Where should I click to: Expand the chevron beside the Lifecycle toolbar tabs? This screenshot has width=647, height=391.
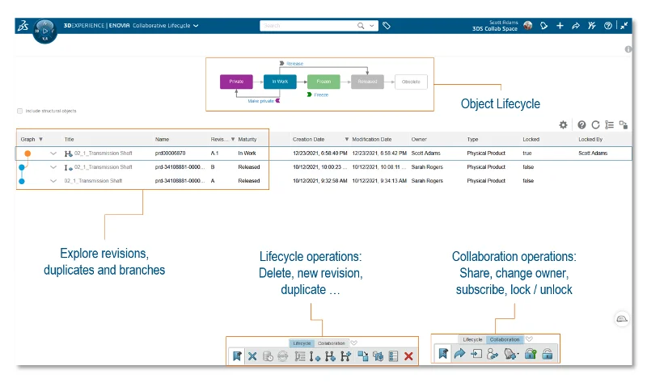pos(353,343)
